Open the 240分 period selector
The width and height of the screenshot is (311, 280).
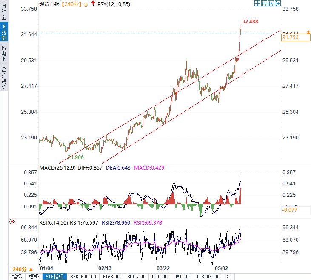23,269
